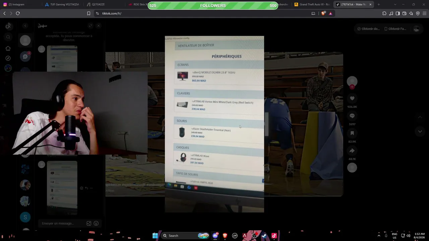
Task: Open the lower shared image in chat
Action: (62, 188)
